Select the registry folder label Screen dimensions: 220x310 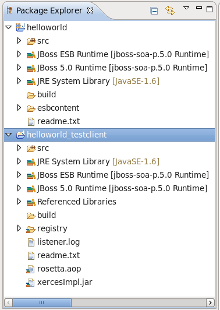coord(52,228)
